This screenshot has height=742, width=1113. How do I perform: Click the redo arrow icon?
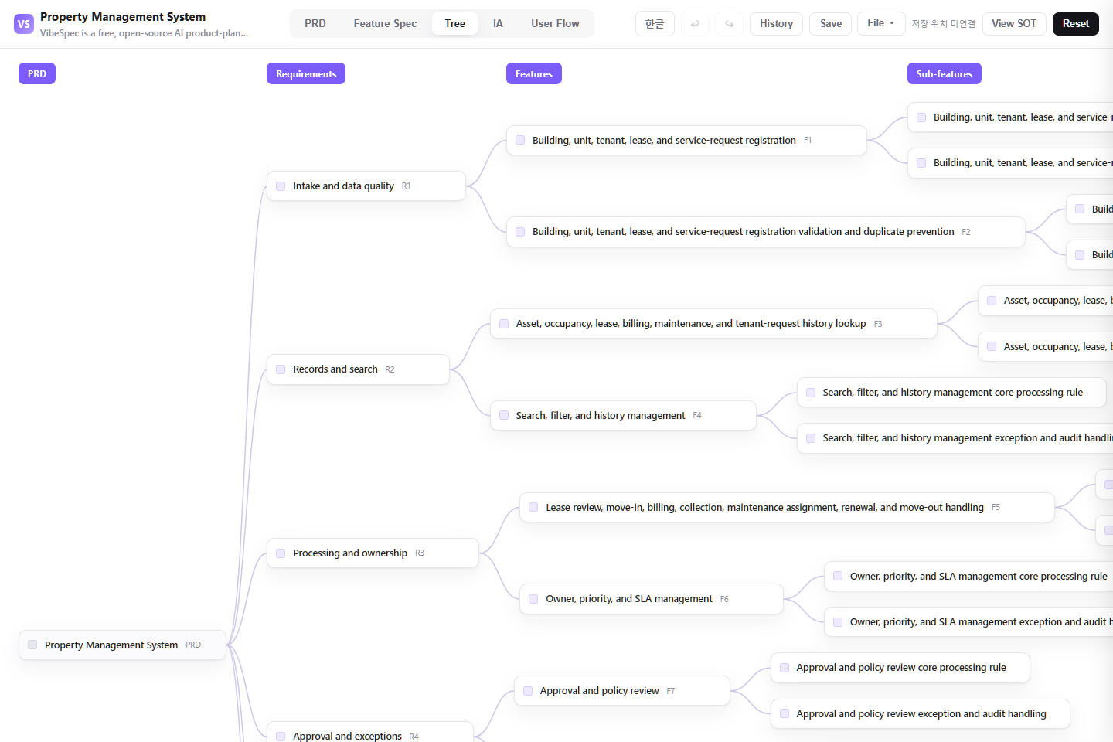(x=730, y=24)
